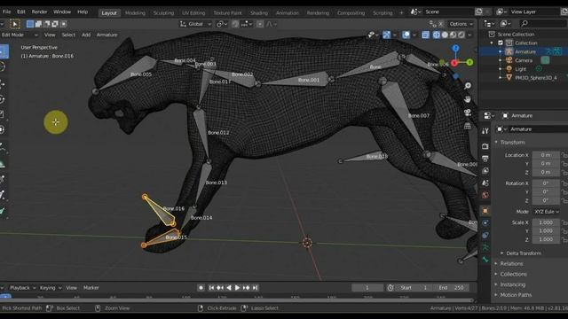Screen dimensions: 568x319
Task: Open the timeline Keying menu
Action: (x=51, y=288)
